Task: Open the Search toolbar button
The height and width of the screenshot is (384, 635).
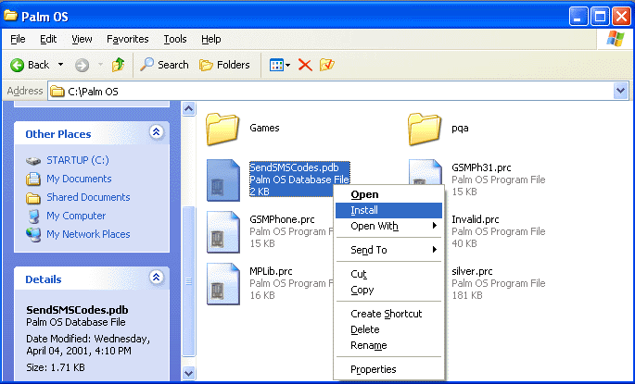Action: tap(164, 65)
